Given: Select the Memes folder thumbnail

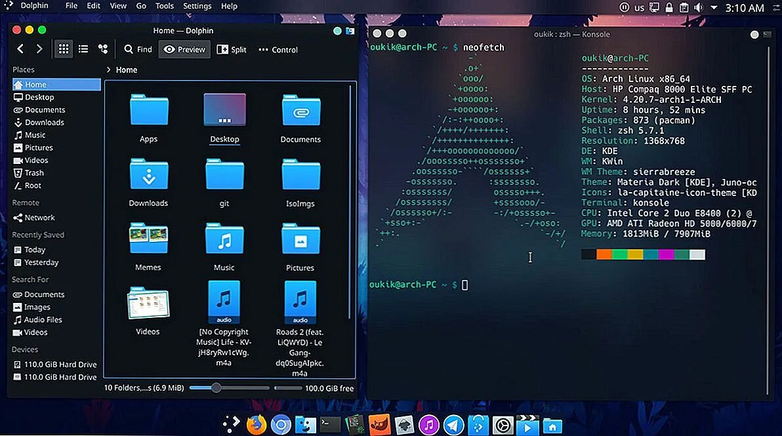Looking at the screenshot, I should [x=149, y=238].
